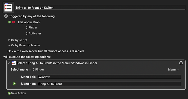
Task: Click the Menu Item field "Bring All to Front"
Action: coord(109,84)
